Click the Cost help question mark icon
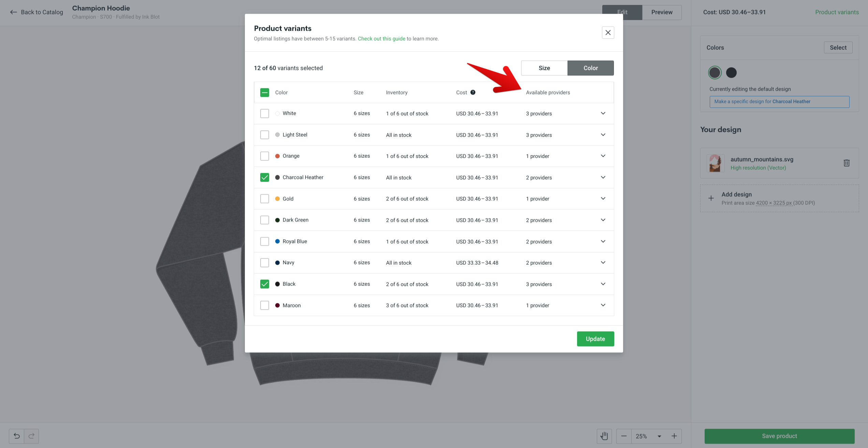Viewport: 868px width, 448px height. [x=473, y=92]
